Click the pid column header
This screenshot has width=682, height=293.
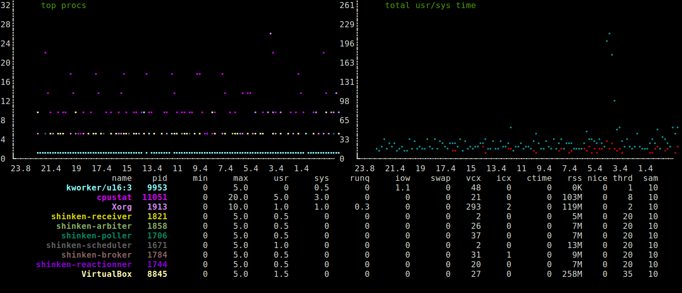coord(160,178)
